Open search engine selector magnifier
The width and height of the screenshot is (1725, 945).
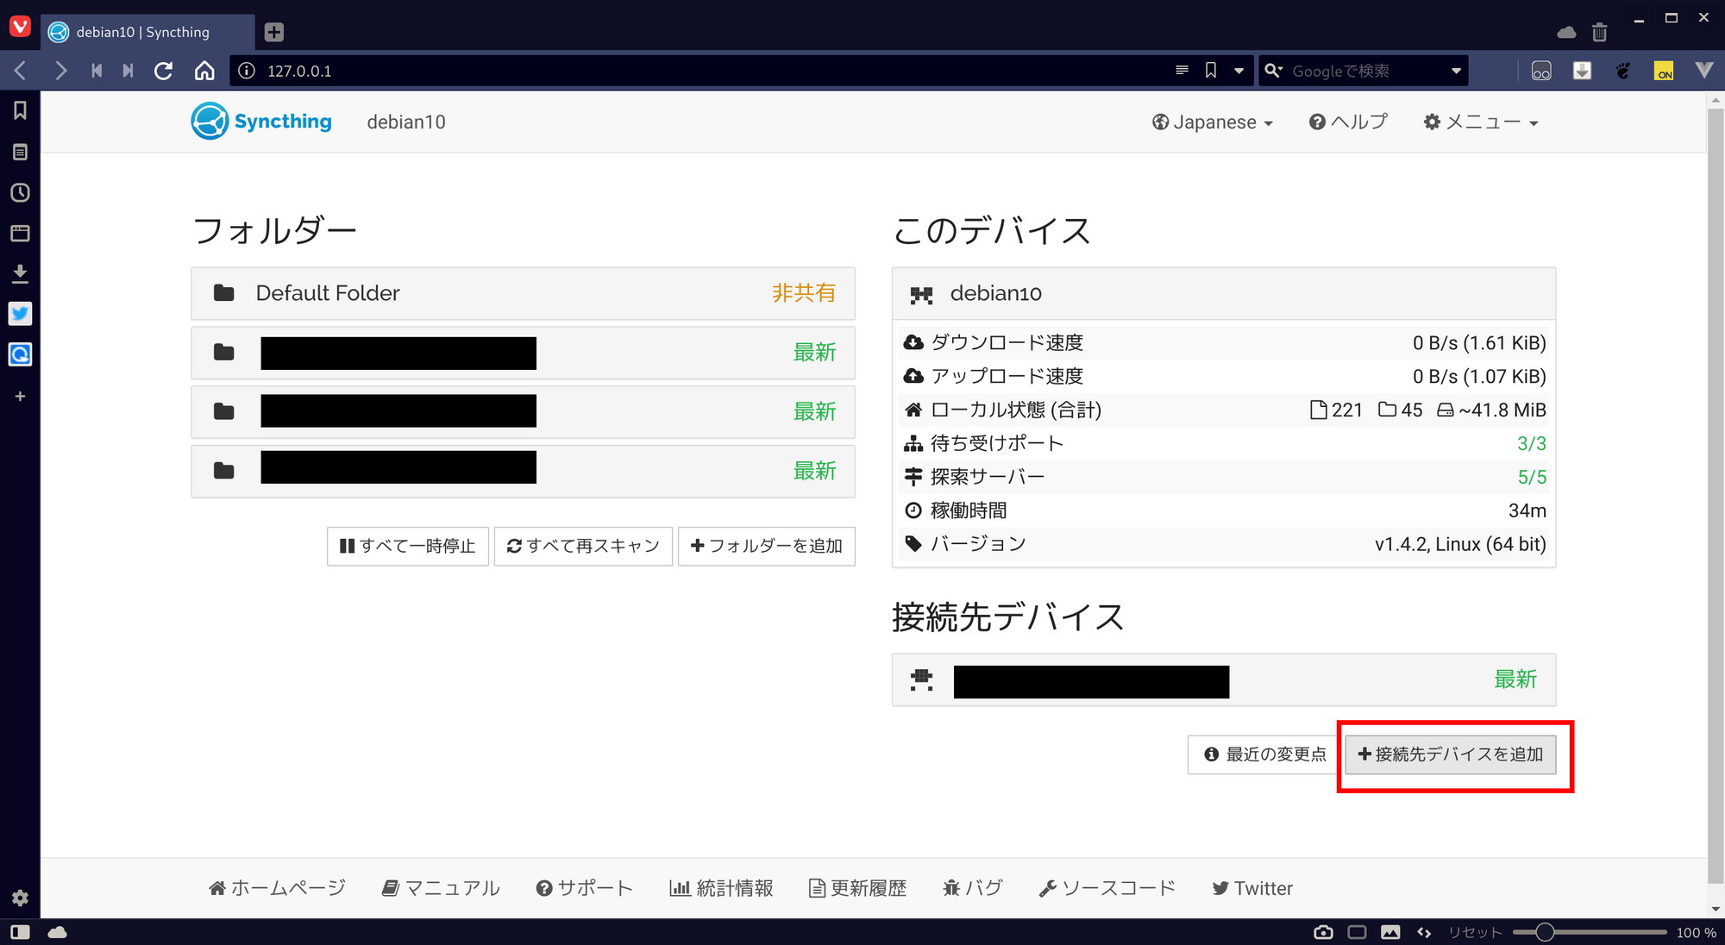click(x=1274, y=71)
